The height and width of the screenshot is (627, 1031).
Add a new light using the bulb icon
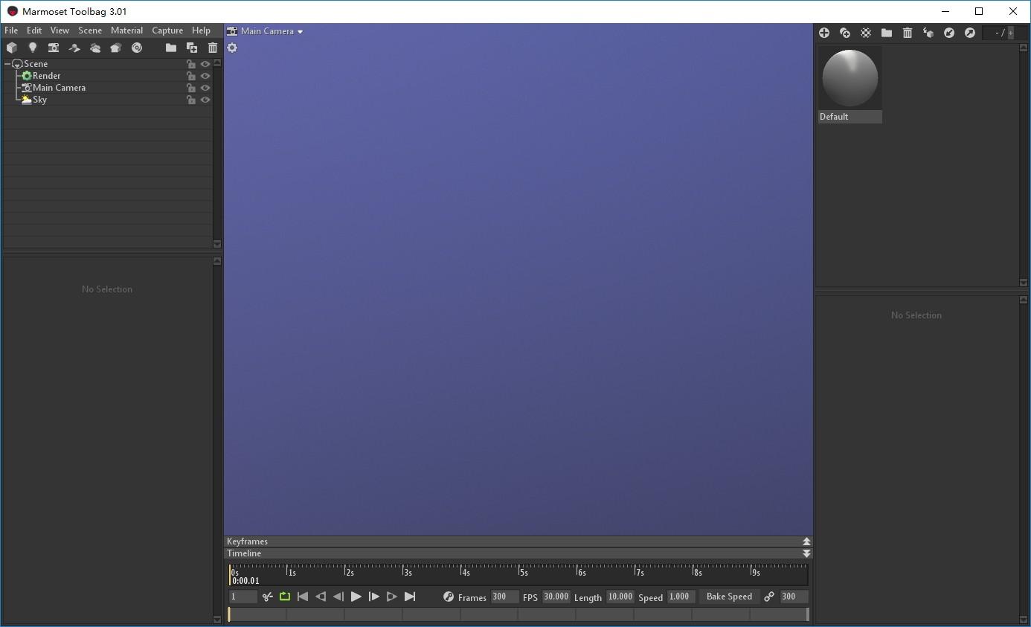pyautogui.click(x=33, y=48)
